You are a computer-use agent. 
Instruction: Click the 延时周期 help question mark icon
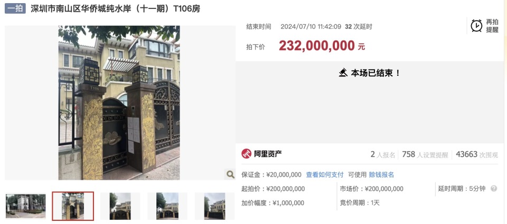pos(494,189)
